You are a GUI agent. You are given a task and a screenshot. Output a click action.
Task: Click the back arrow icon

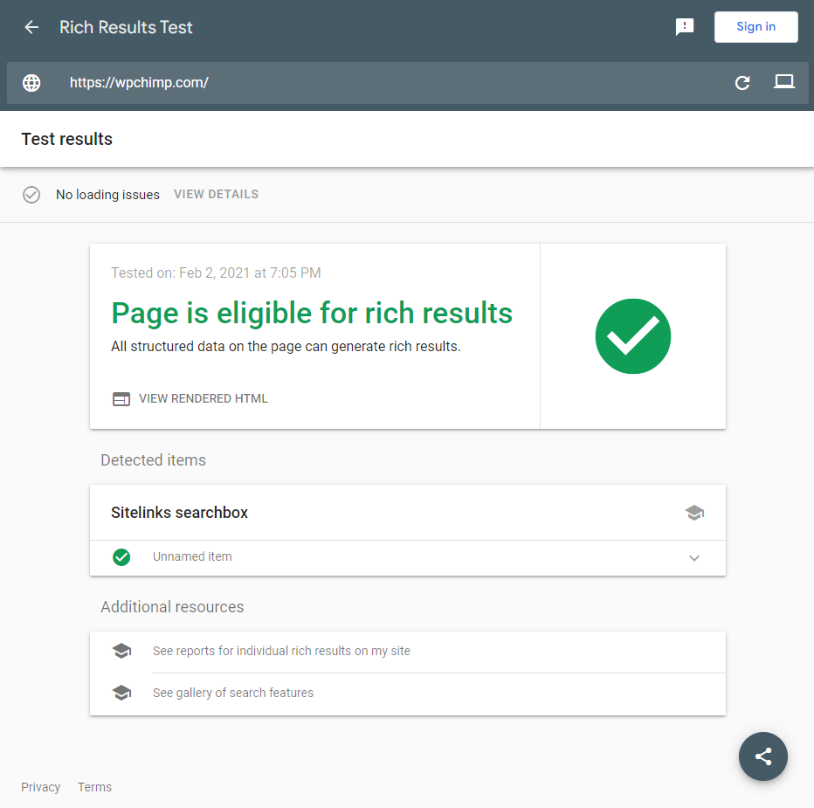31,27
